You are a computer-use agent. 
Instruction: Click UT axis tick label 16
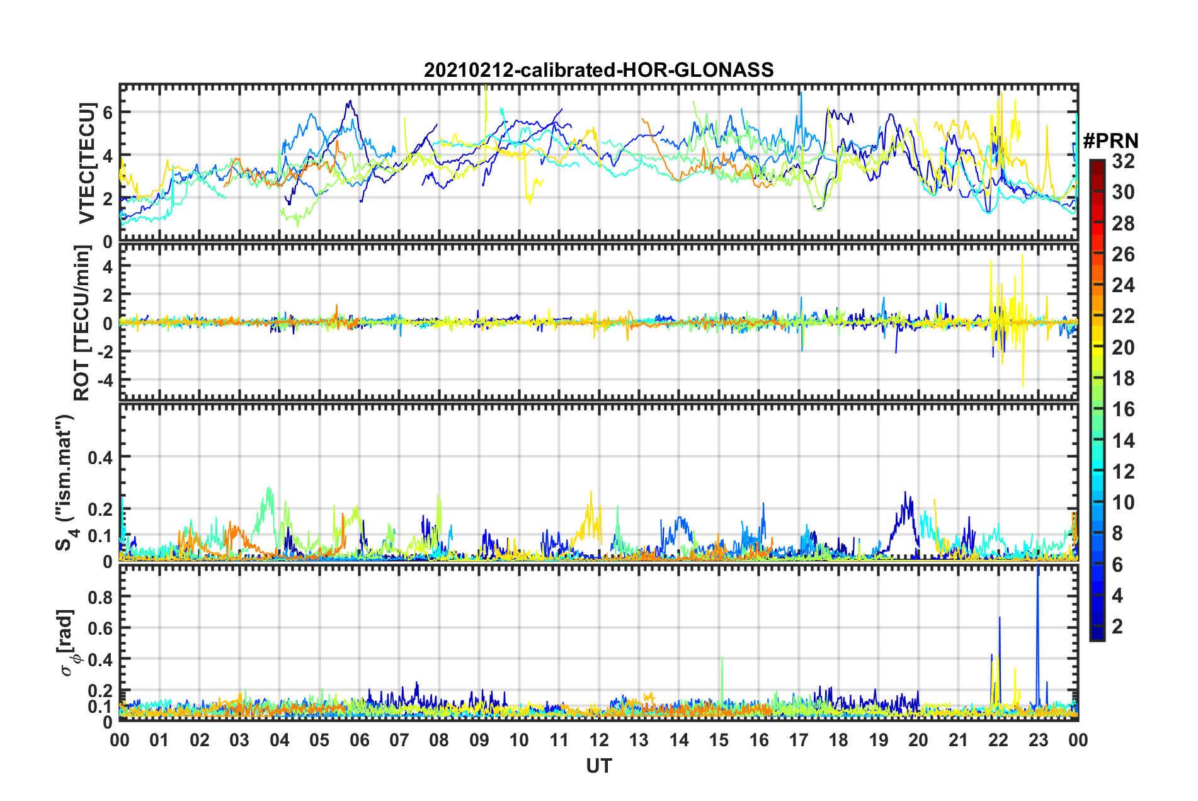(759, 740)
